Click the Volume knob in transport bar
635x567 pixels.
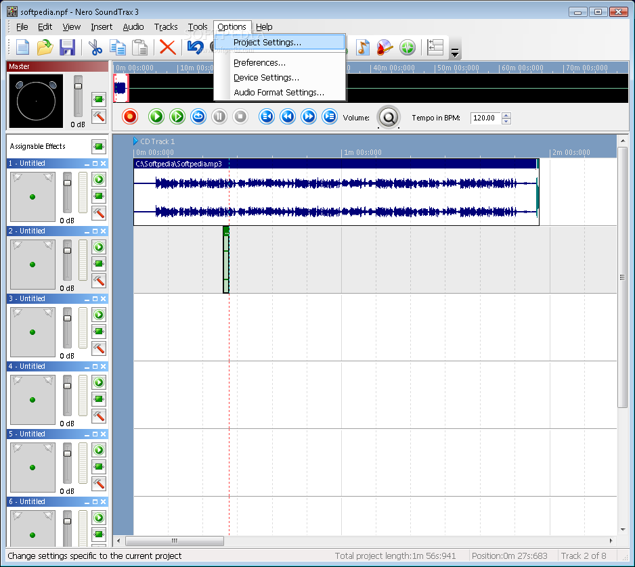coord(389,117)
